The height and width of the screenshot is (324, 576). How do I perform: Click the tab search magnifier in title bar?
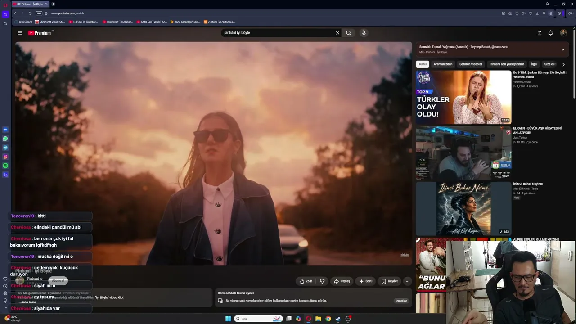pos(548,4)
